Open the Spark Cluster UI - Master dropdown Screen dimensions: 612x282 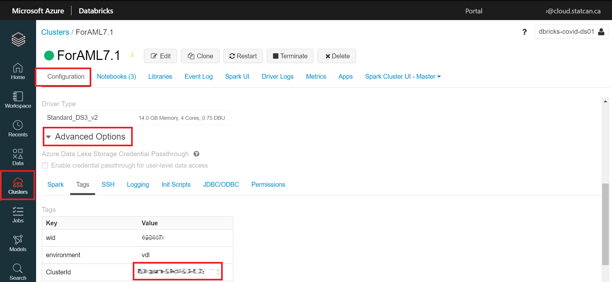click(x=403, y=76)
